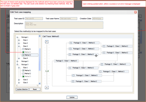Click the Update button
146x102 pixels.
pos(72,97)
